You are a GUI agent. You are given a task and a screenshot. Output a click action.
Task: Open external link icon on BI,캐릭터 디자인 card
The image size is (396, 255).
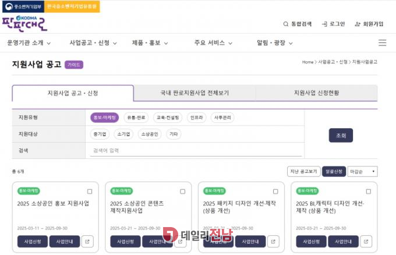(x=366, y=241)
